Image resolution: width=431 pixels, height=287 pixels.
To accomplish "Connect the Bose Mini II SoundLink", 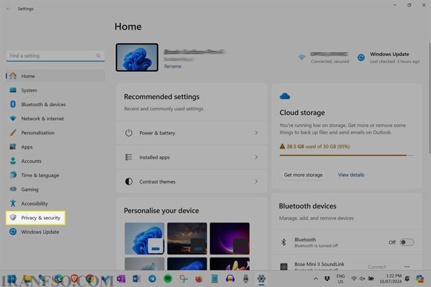I will (376, 266).
